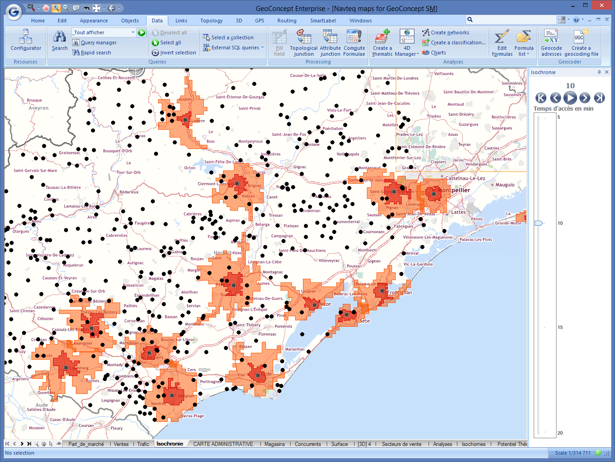
Task: Open the Configurator tool
Action: click(x=26, y=40)
